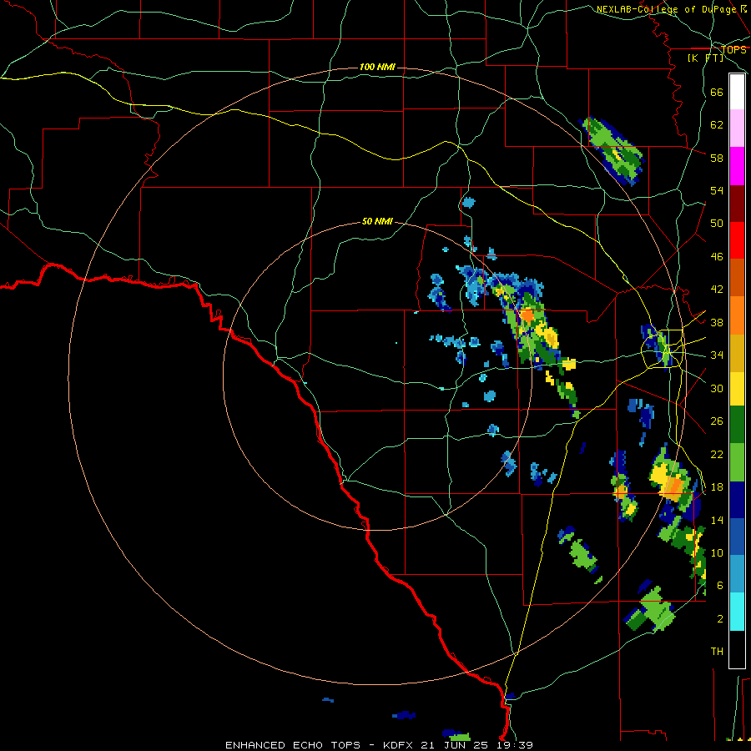Select the bright red legend swatch
Image resolution: width=751 pixels, height=751 pixels.
coord(737,240)
